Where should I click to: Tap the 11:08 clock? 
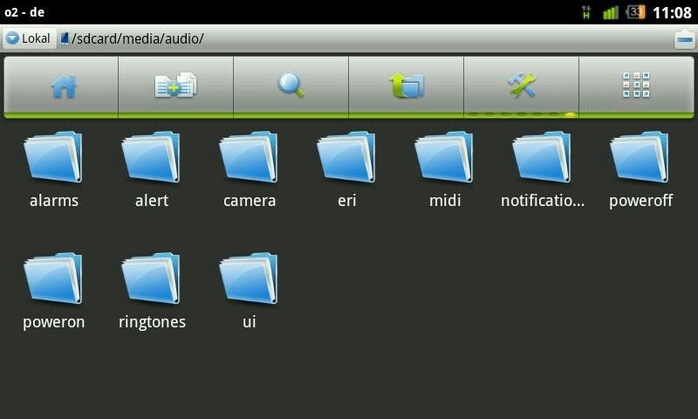(x=672, y=12)
